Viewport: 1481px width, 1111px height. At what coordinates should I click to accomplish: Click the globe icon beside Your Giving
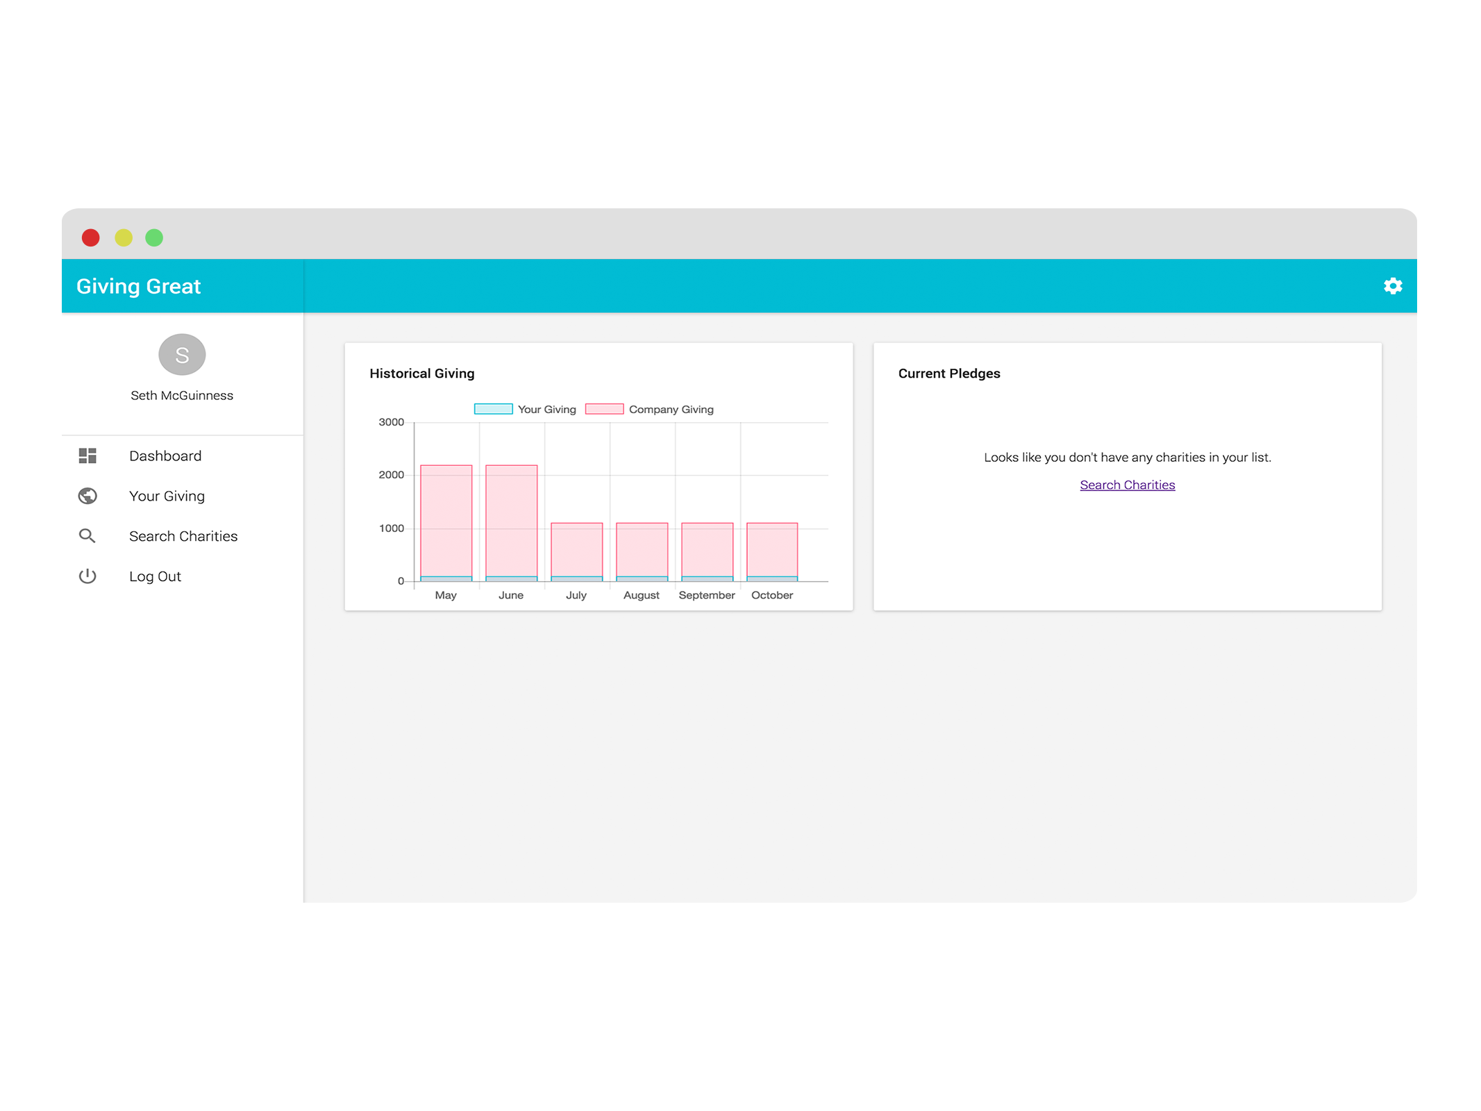pos(87,496)
